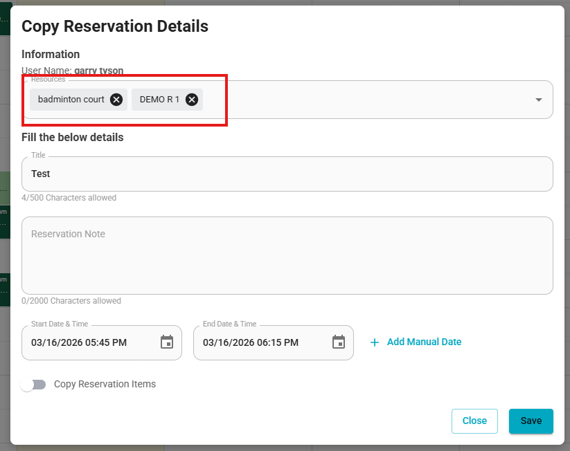The image size is (570, 451).
Task: Select the End Date & Time text 03/16/2026 06:15 PM
Action: click(251, 342)
